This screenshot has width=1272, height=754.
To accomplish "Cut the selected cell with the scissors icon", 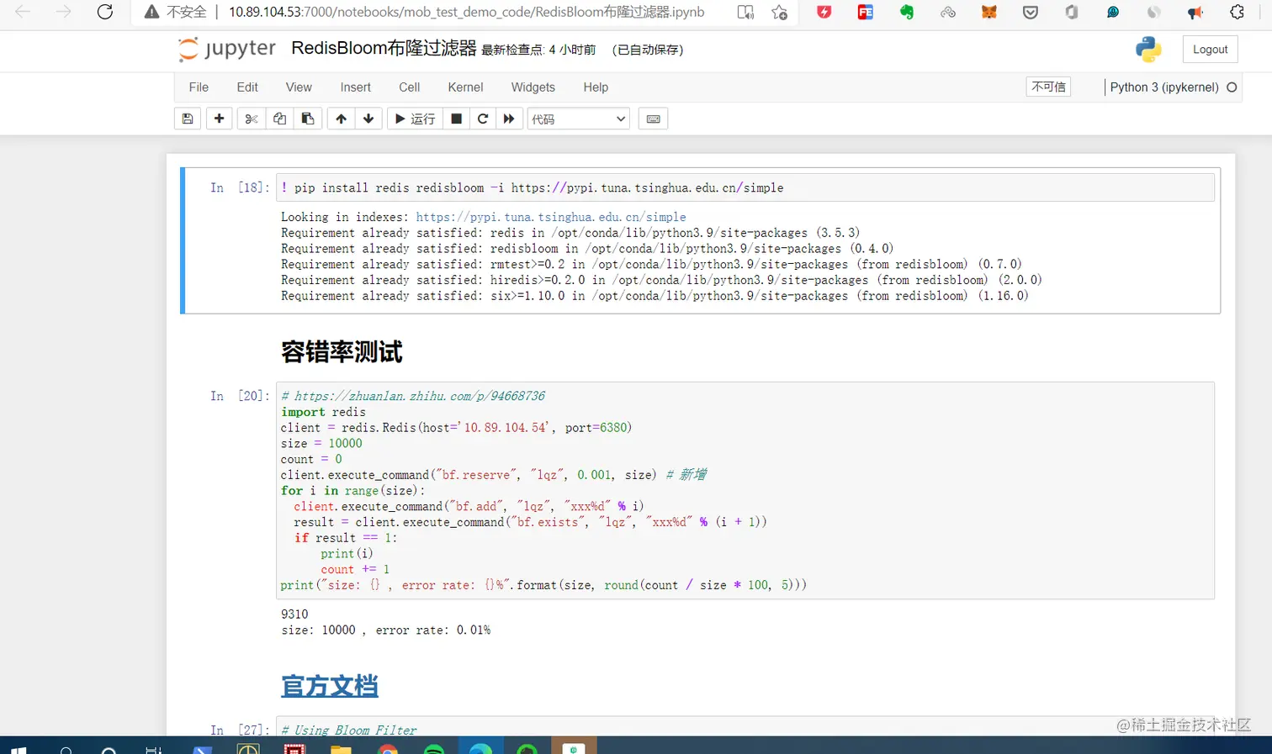I will coord(251,119).
